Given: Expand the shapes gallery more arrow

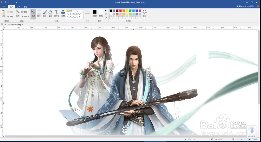Looking at the screenshot, I should pyautogui.click(x=82, y=17).
